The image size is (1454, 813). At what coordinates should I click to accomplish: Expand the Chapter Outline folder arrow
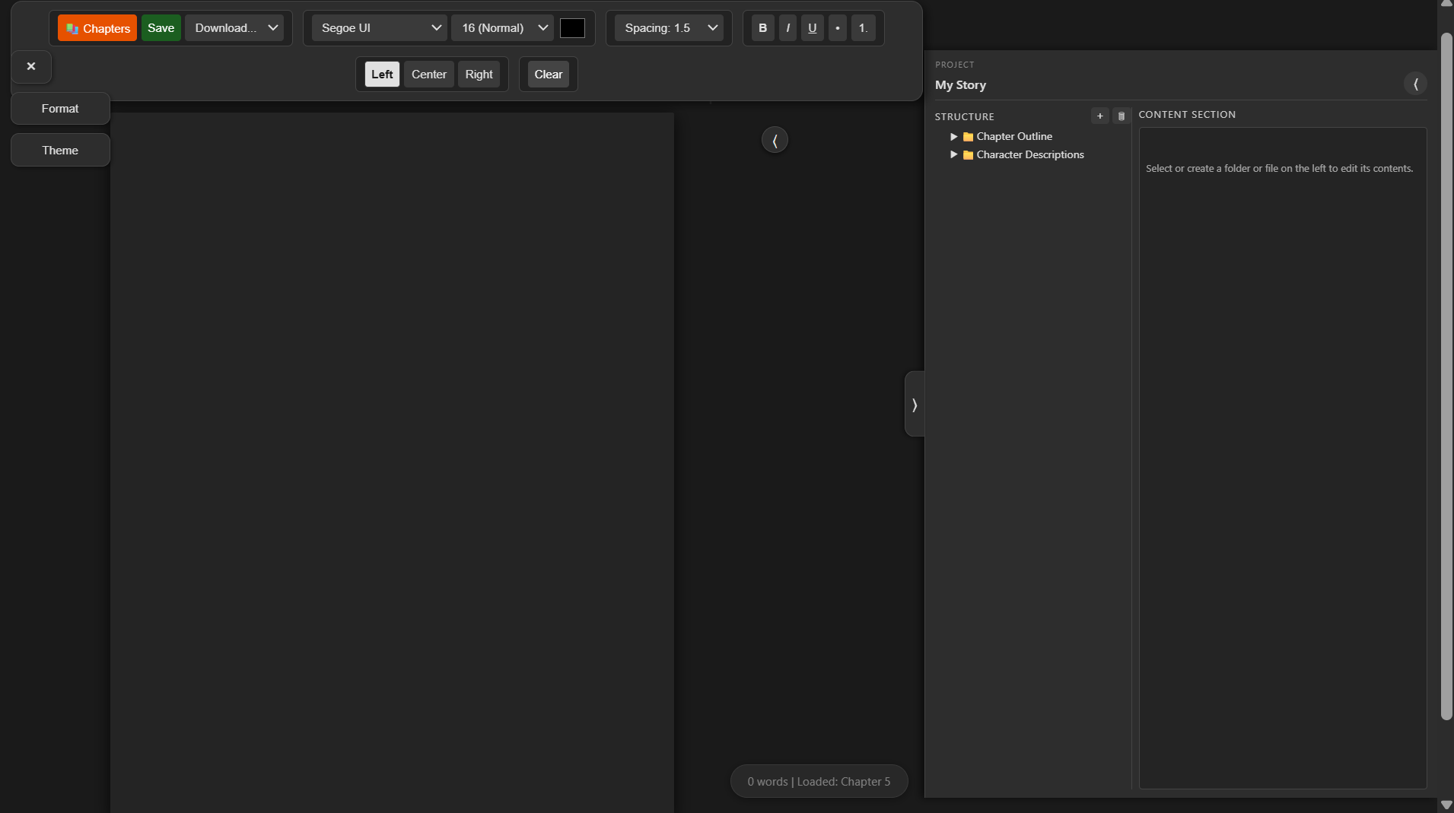pyautogui.click(x=953, y=136)
